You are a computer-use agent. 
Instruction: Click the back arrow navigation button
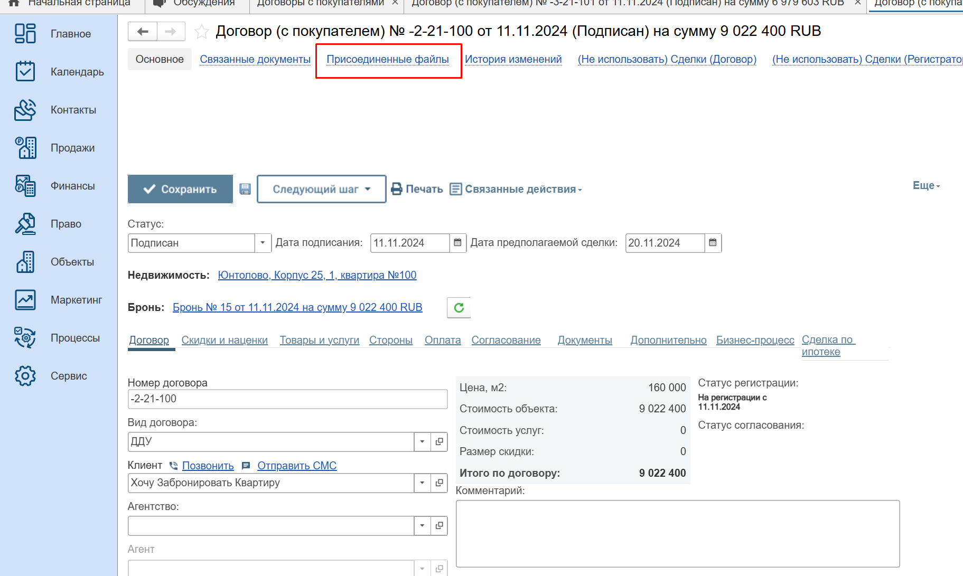pos(143,32)
